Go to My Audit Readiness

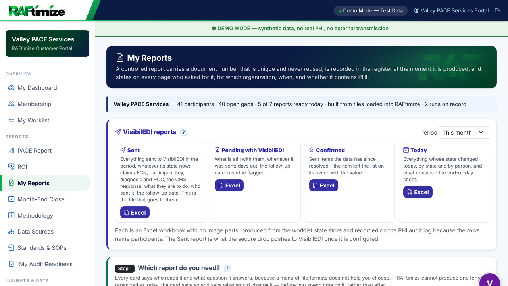(45, 264)
